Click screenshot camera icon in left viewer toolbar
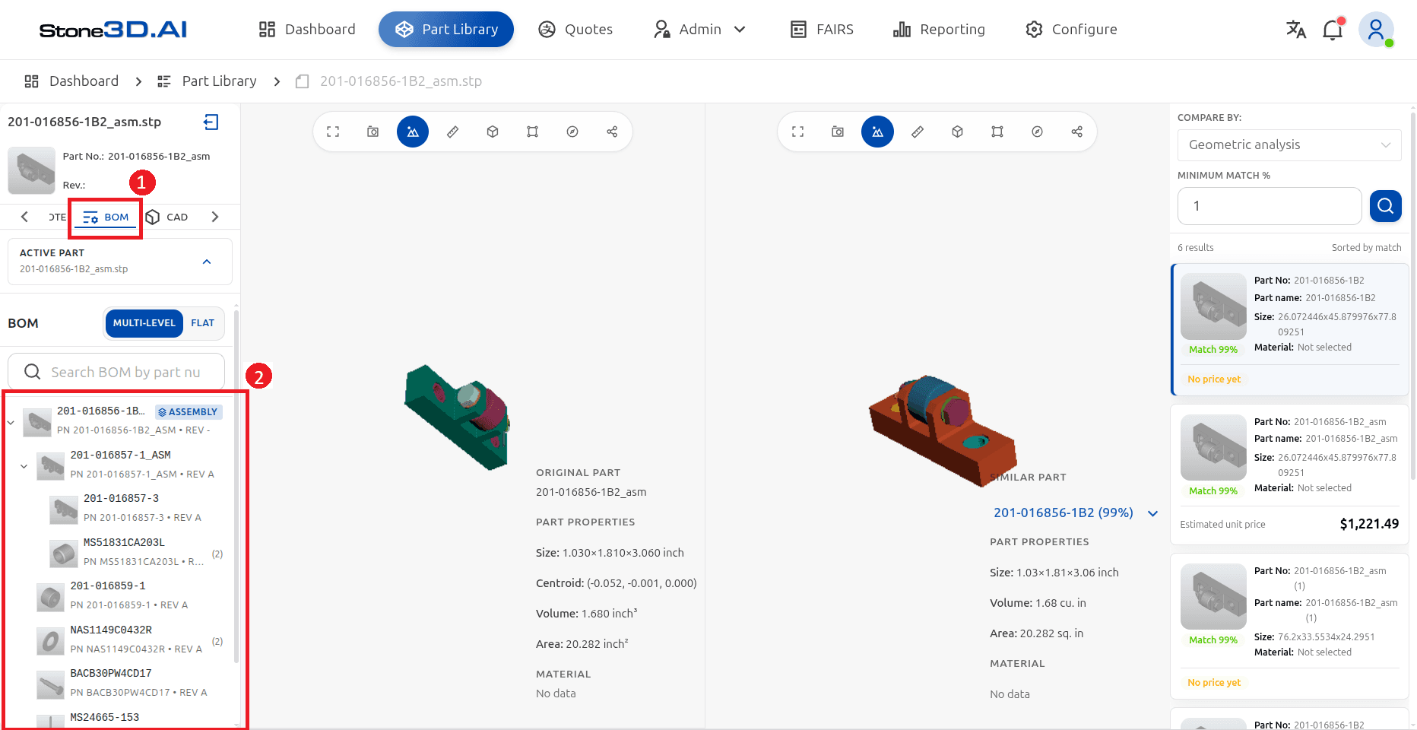 click(373, 132)
